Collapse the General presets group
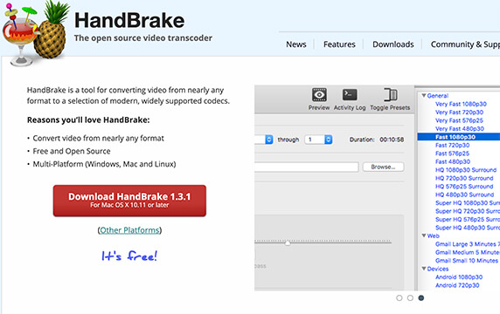500x314 pixels. (x=424, y=95)
